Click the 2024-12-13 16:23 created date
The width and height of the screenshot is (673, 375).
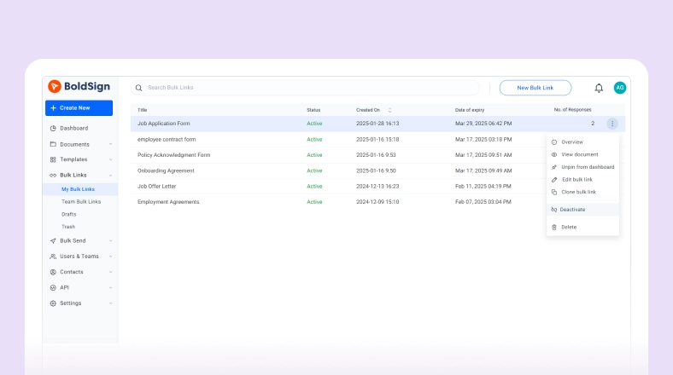click(x=377, y=186)
